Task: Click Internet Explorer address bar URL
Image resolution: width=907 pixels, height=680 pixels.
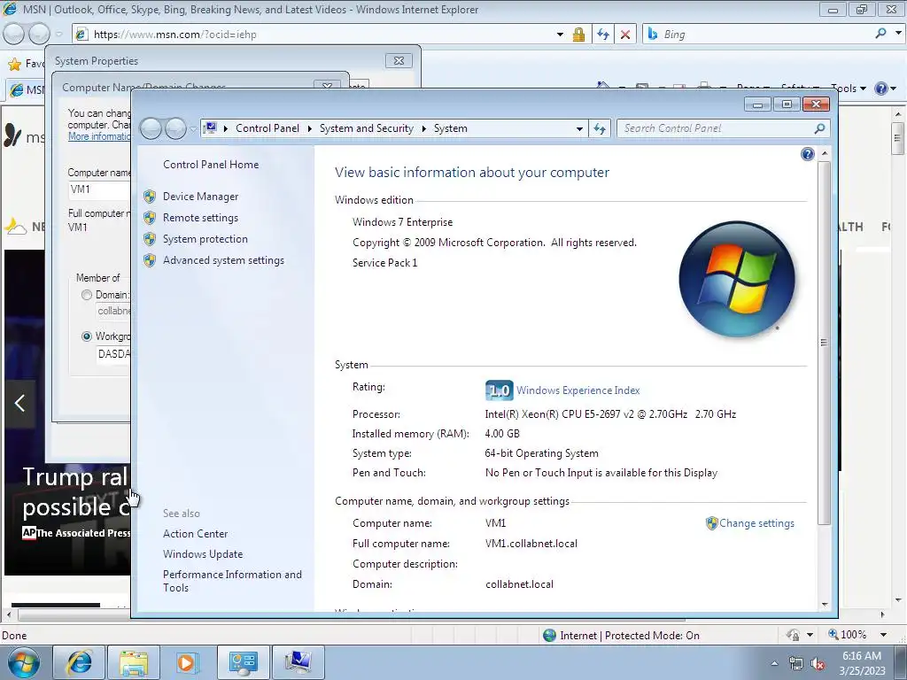Action: pos(174,35)
